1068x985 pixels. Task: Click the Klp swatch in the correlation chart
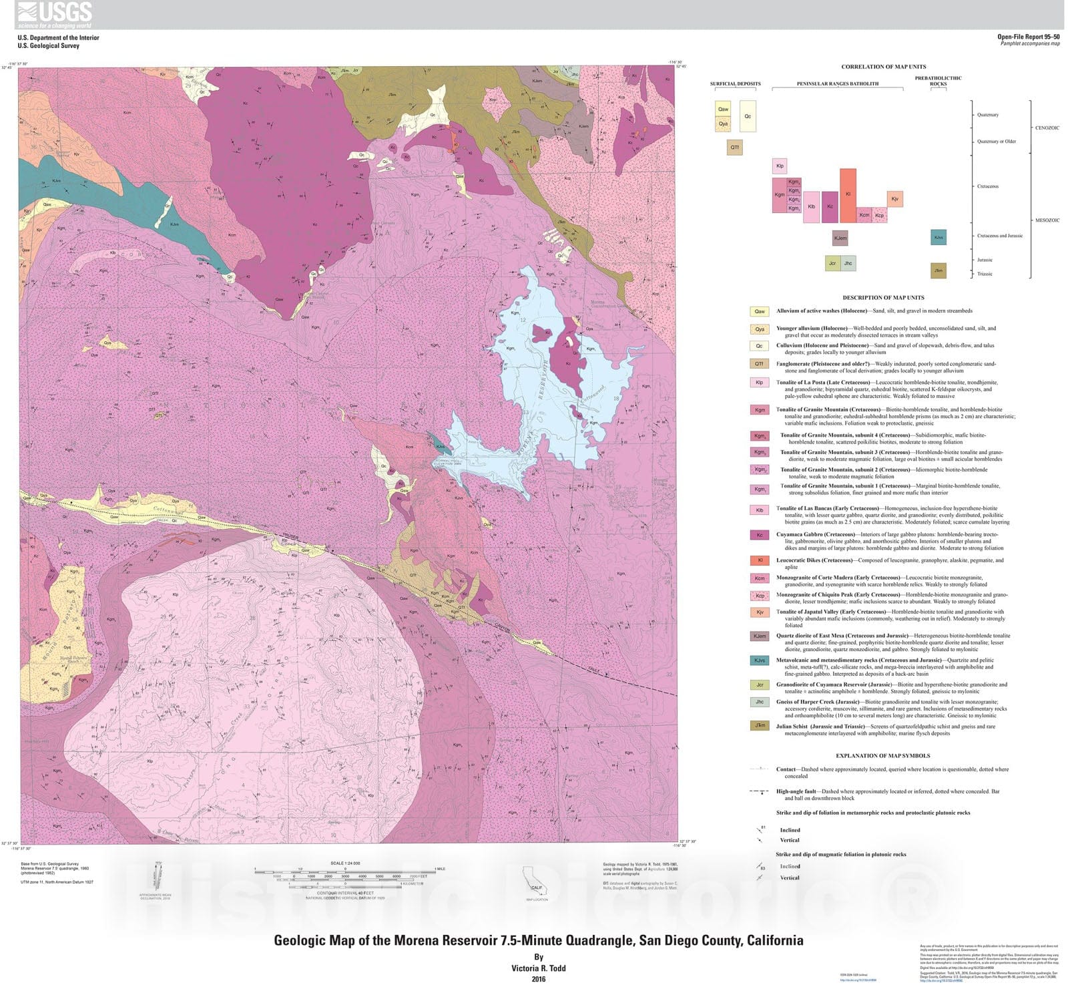pos(779,166)
